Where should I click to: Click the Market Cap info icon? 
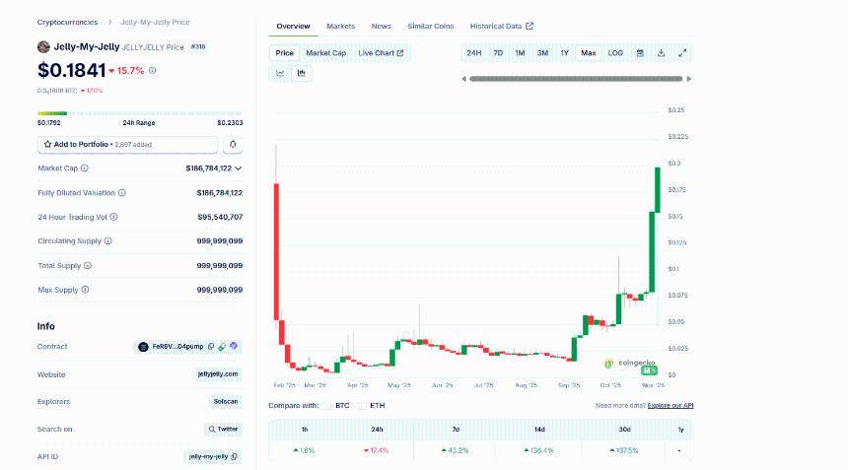[x=85, y=168]
